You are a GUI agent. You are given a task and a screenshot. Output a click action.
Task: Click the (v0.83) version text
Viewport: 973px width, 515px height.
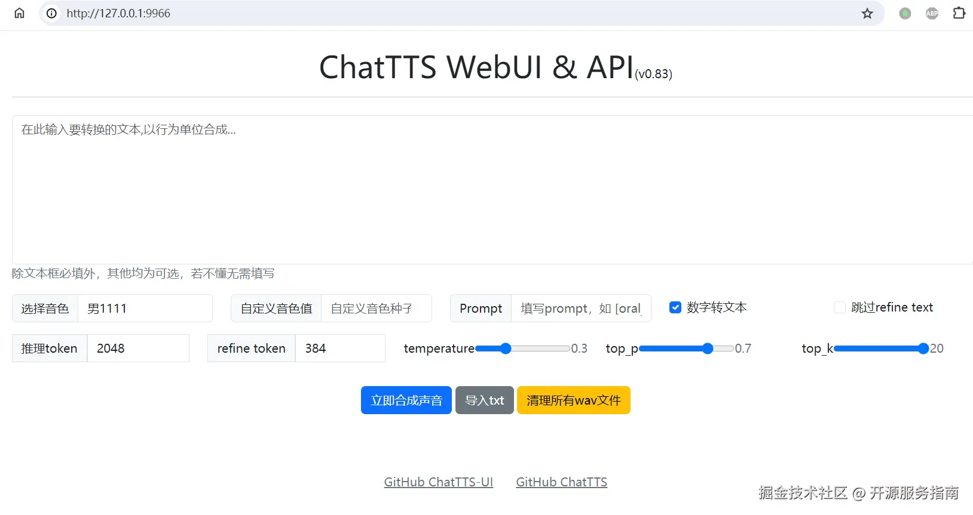[653, 74]
